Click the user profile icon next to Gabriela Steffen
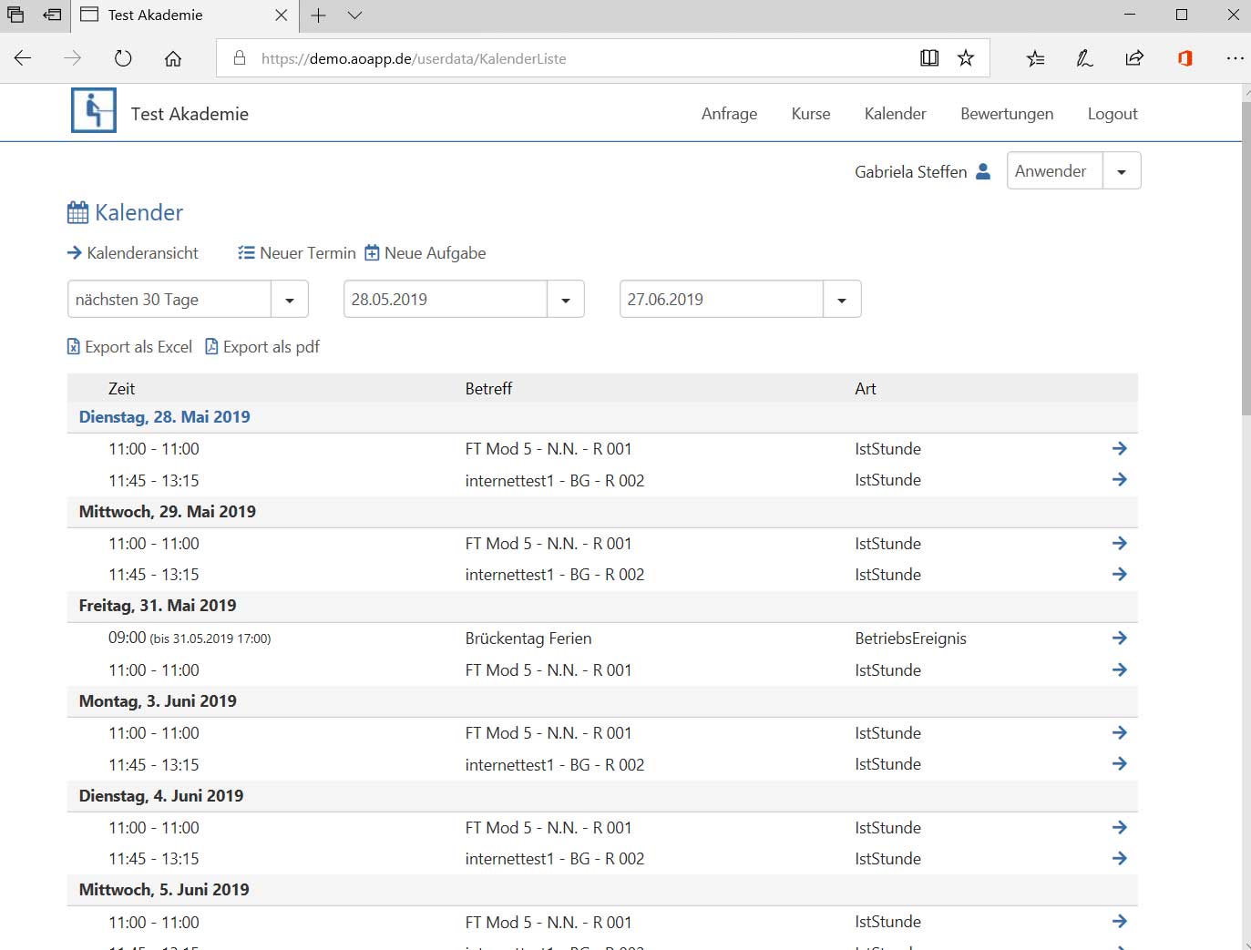The image size is (1251, 950). [983, 171]
